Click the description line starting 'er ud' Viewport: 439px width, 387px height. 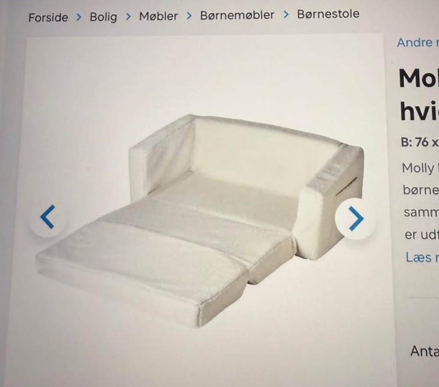pos(421,235)
